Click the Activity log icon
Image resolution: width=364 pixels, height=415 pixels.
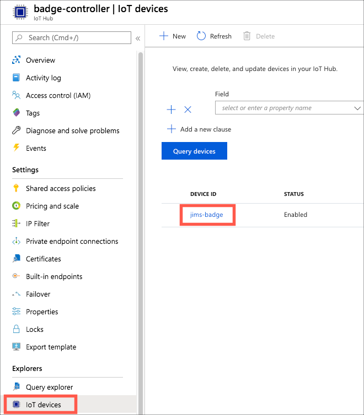16,78
